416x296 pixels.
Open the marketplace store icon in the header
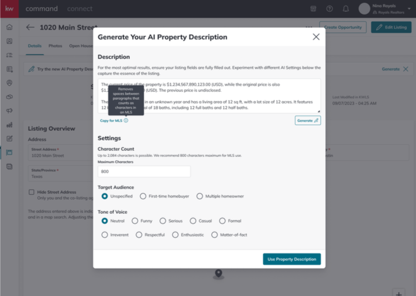pyautogui.click(x=314, y=9)
